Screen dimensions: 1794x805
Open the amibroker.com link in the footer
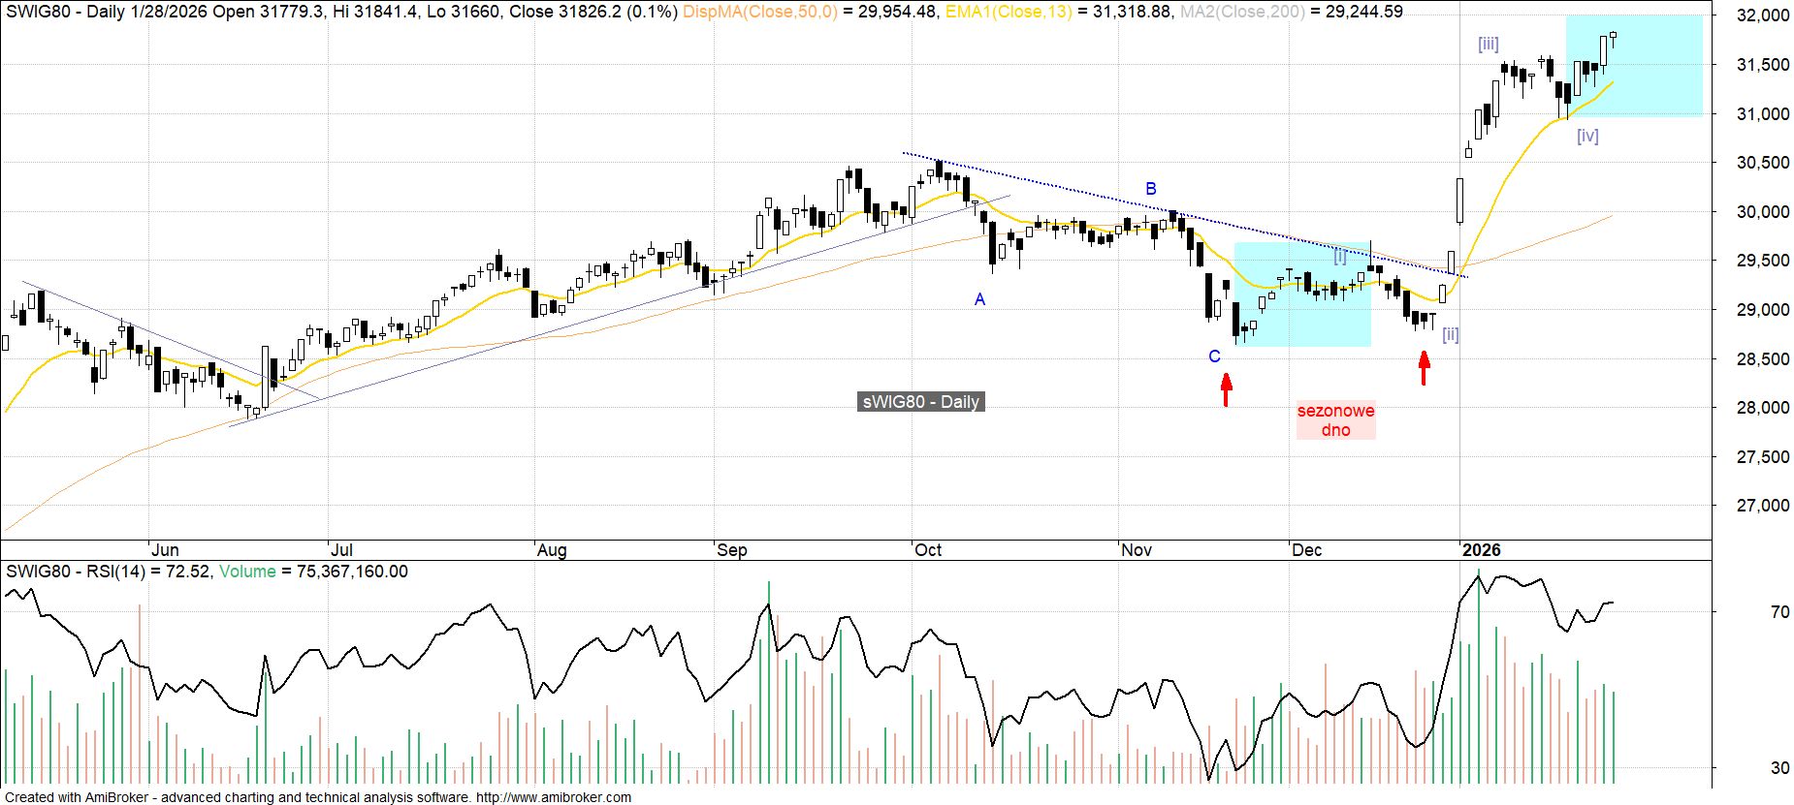pyautogui.click(x=553, y=797)
